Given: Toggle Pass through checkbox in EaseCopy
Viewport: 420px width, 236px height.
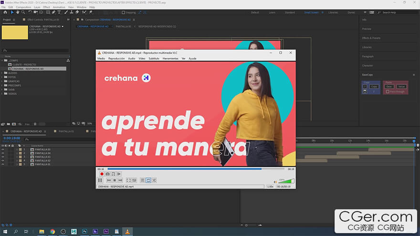Looking at the screenshot, I should point(388,92).
